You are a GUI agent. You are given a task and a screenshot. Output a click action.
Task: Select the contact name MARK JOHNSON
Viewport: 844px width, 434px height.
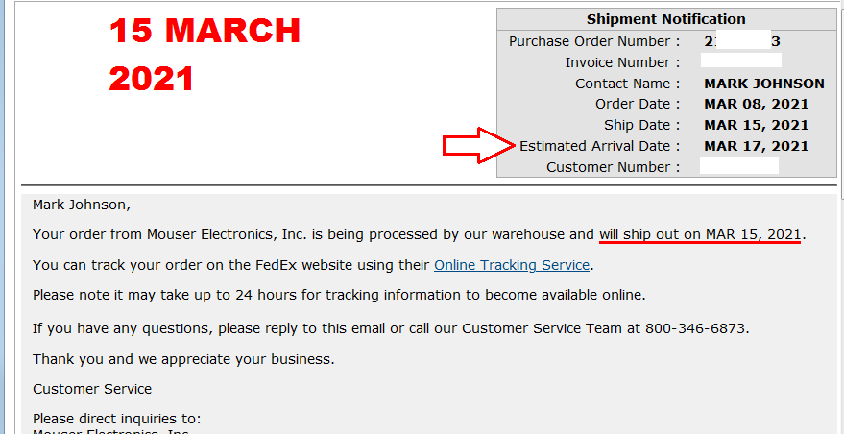tap(764, 84)
